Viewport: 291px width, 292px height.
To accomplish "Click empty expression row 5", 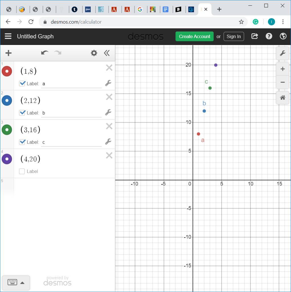I will (x=57, y=187).
